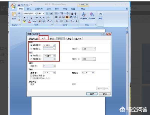
Task: Toggle Underline formatting
Action: (x=31, y=17)
